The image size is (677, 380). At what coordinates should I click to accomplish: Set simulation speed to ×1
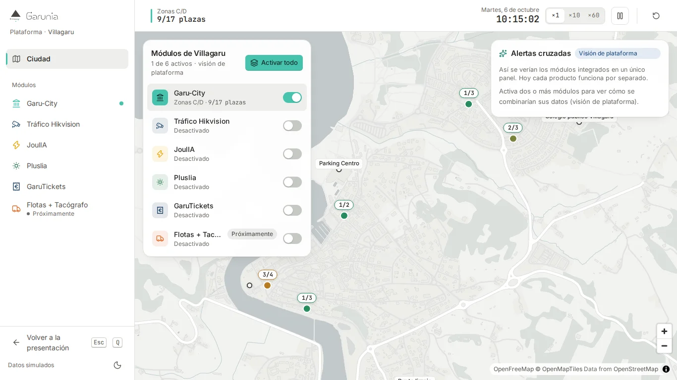(x=556, y=16)
